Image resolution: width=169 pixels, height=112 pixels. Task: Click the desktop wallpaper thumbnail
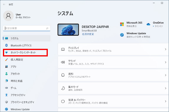click(x=68, y=30)
